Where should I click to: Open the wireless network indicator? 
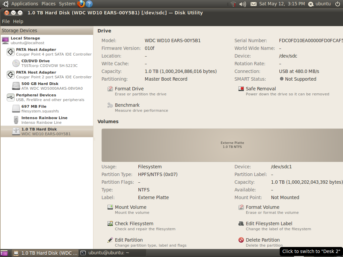coord(233,4)
